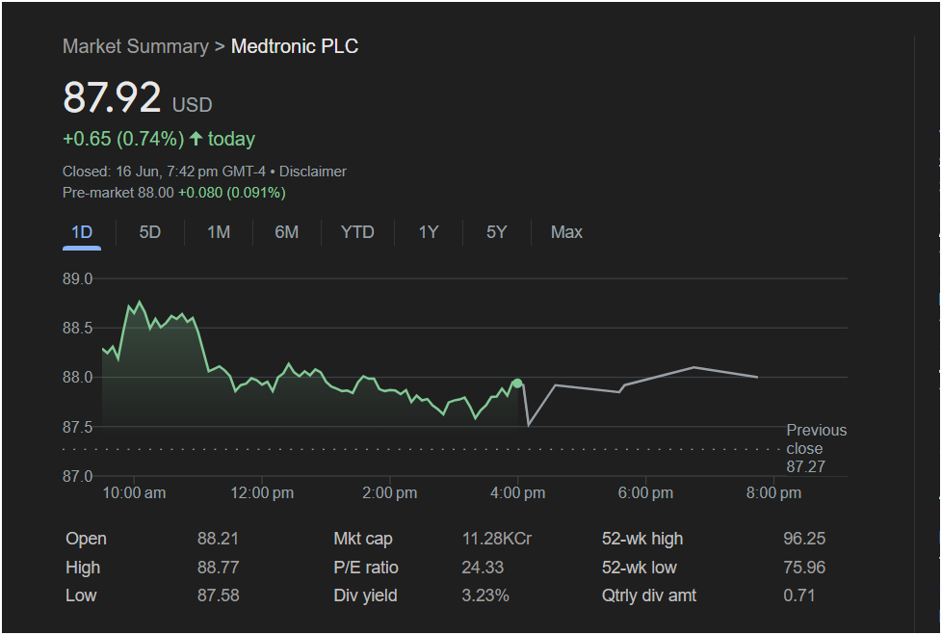The height and width of the screenshot is (635, 942).
Task: Click the +0.65 (0.74%) change text
Action: coord(123,139)
